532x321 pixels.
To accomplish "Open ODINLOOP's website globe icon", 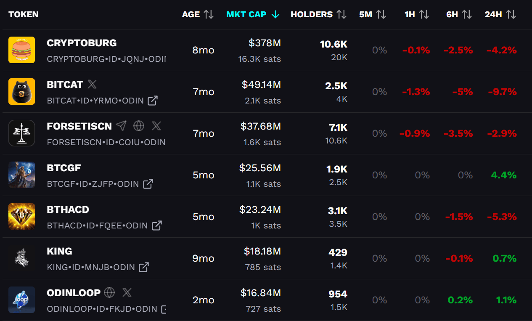I will (109, 292).
